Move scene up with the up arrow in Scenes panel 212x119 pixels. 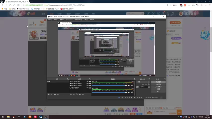coord(55,94)
